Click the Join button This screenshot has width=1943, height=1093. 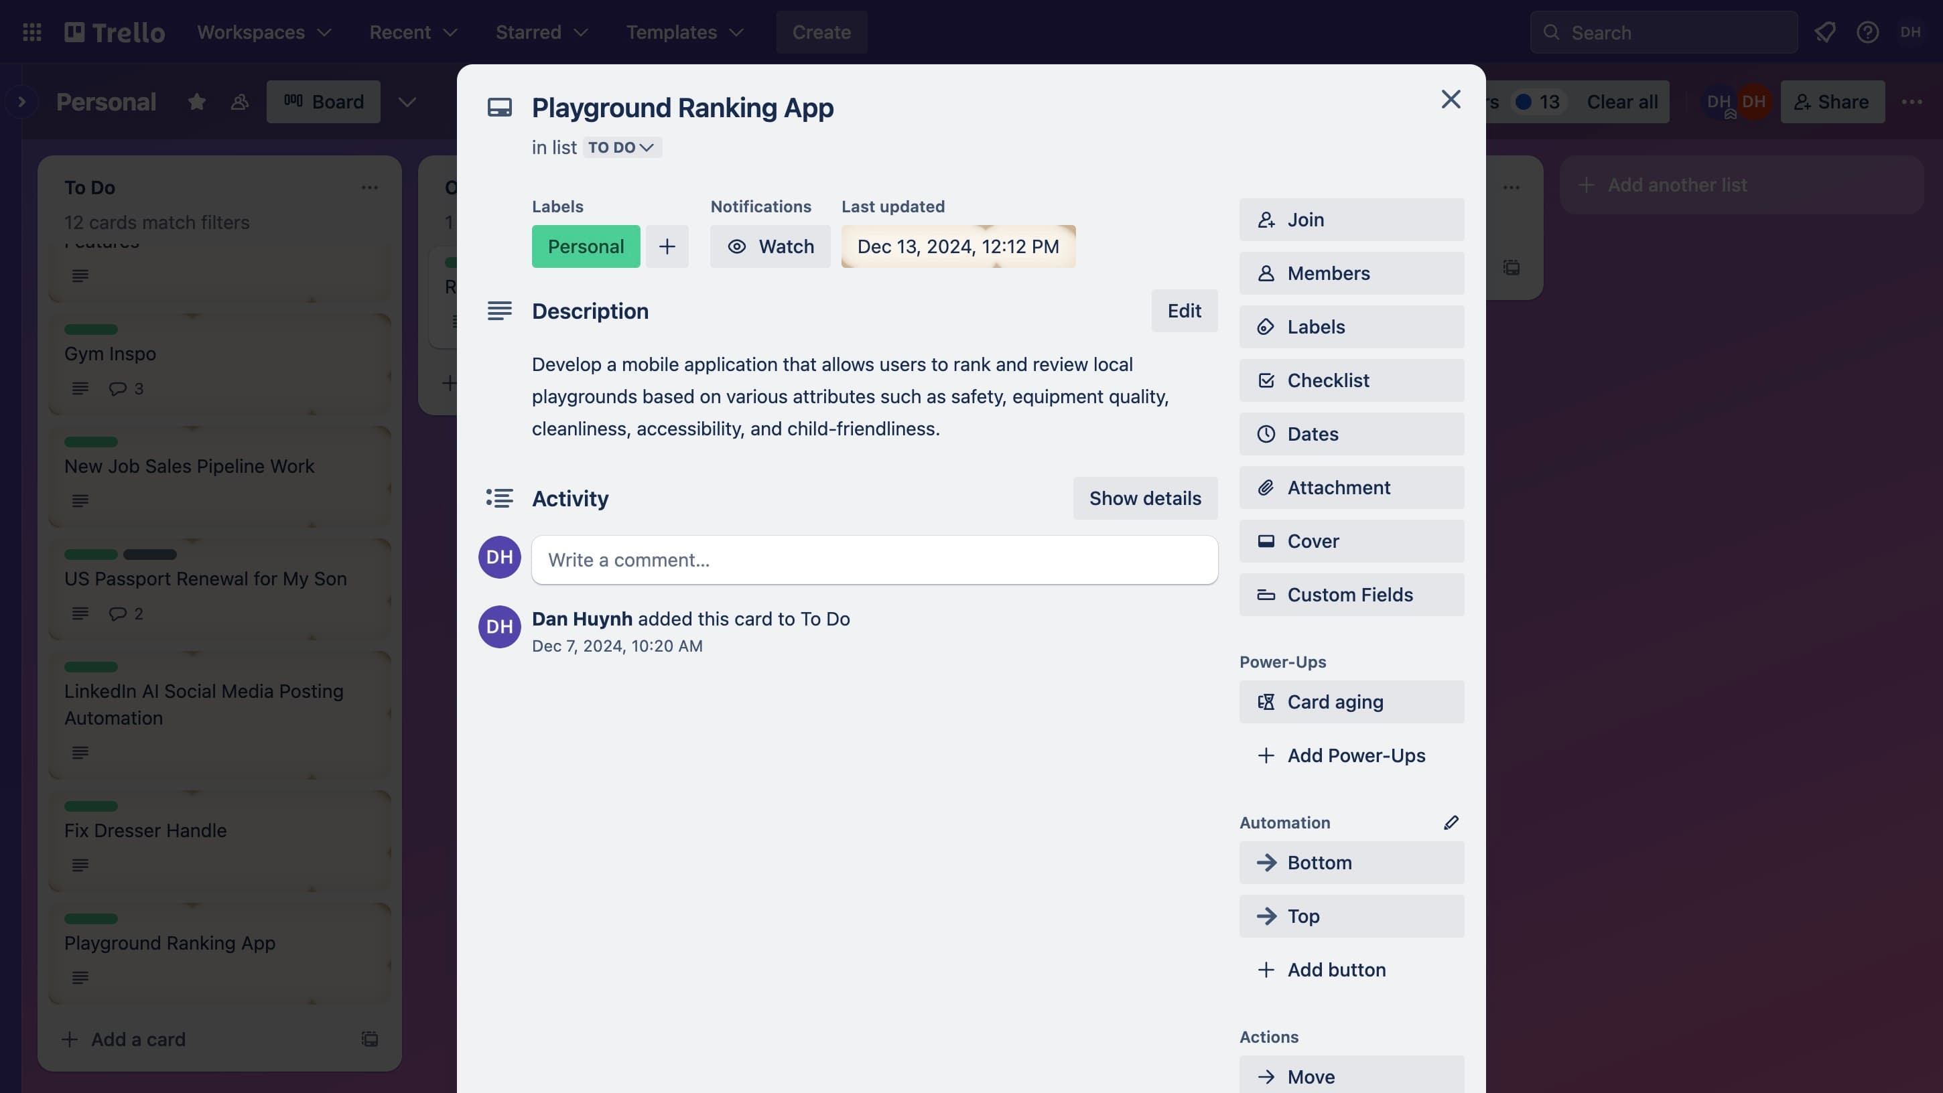1351,220
